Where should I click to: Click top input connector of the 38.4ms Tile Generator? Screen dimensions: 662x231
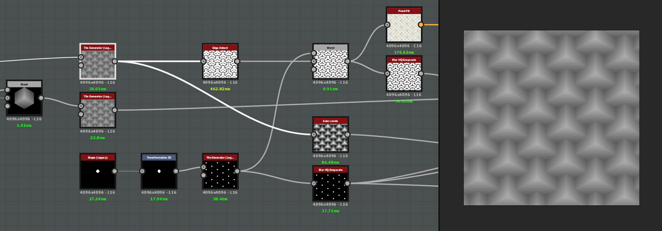(x=204, y=167)
